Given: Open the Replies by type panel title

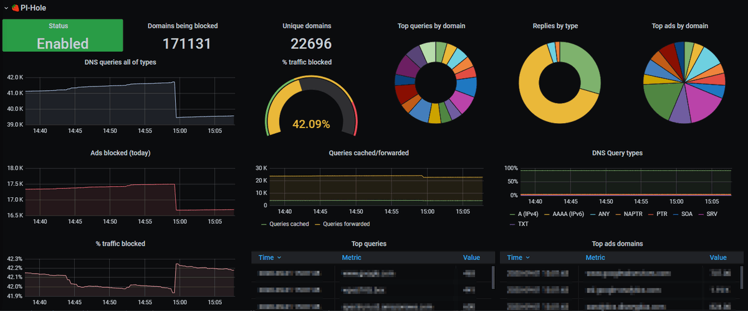Looking at the screenshot, I should click(x=555, y=26).
